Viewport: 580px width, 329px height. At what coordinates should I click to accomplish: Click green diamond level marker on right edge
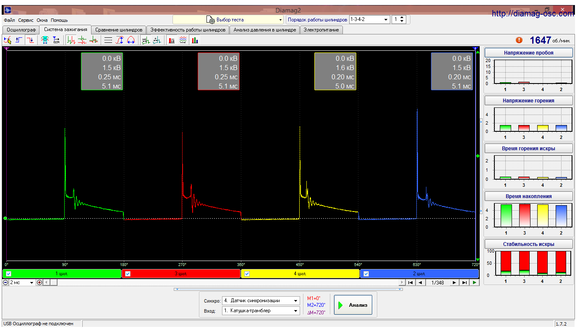[478, 156]
